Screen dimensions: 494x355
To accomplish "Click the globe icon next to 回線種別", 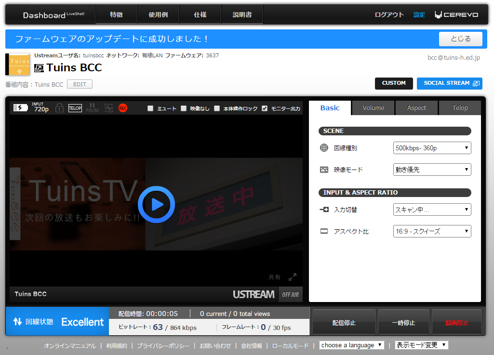I will tap(324, 148).
